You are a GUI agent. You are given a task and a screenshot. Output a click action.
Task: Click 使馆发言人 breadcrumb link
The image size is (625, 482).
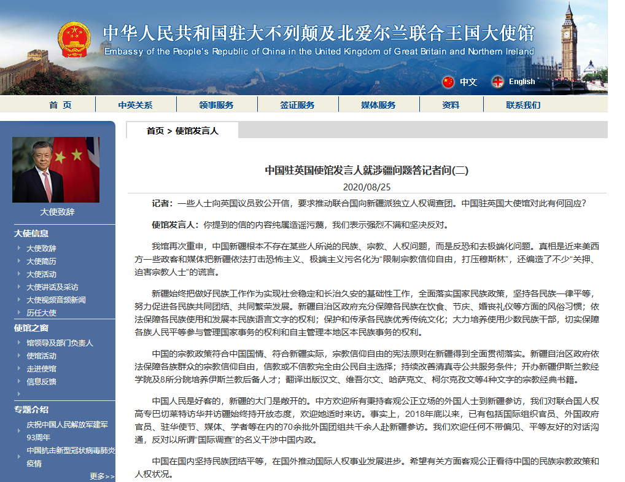(x=196, y=131)
